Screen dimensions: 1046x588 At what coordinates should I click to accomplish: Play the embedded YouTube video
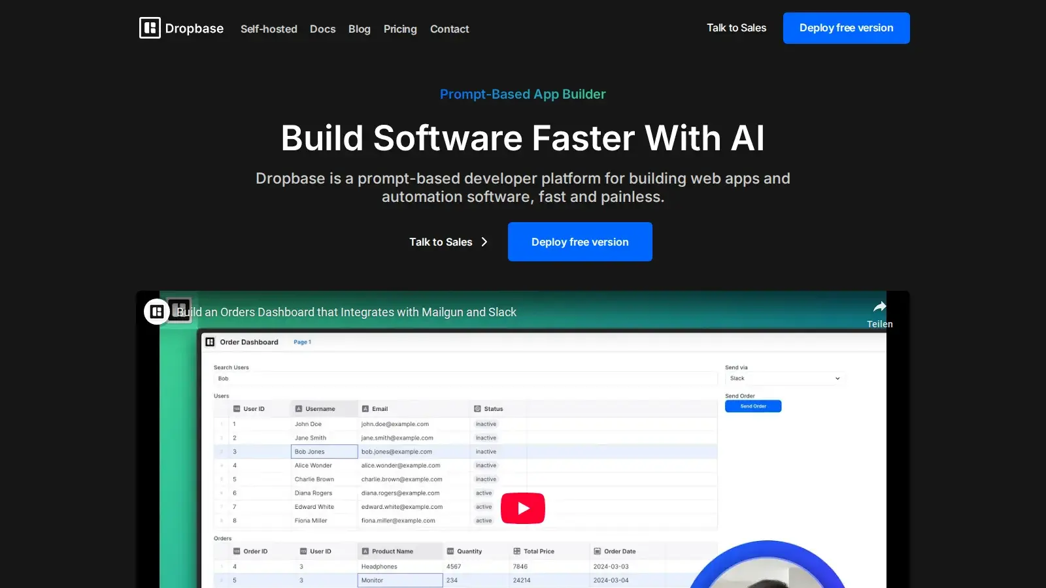coord(523,508)
